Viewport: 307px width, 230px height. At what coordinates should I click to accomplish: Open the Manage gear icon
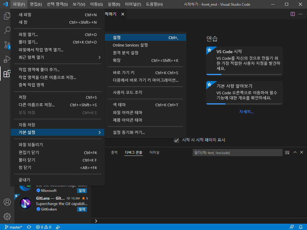point(7,216)
